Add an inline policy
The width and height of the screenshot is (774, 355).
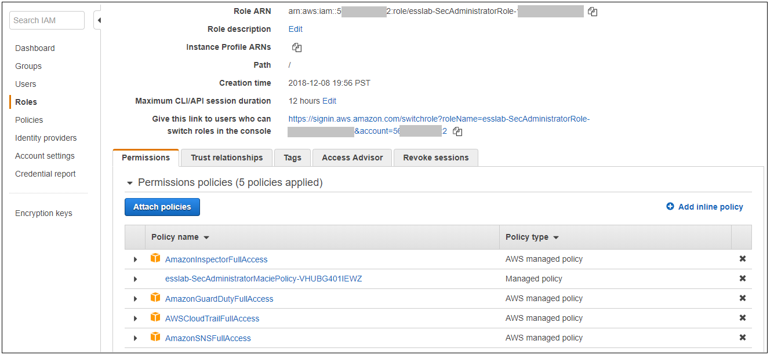pos(704,207)
